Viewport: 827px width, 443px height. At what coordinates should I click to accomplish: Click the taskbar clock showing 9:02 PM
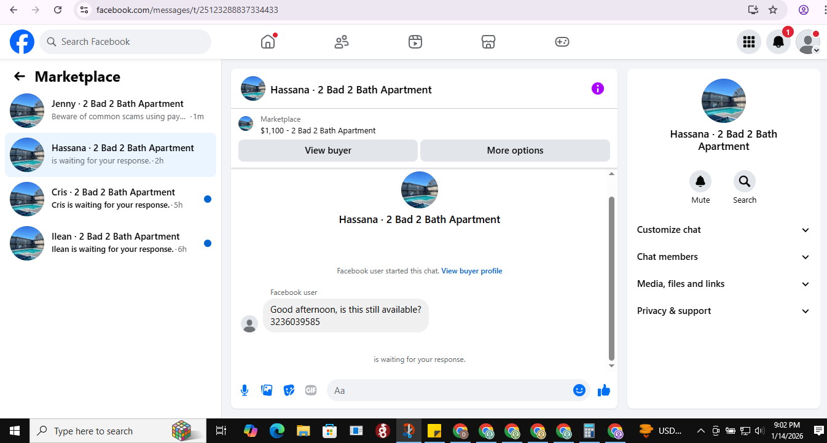coord(786,431)
